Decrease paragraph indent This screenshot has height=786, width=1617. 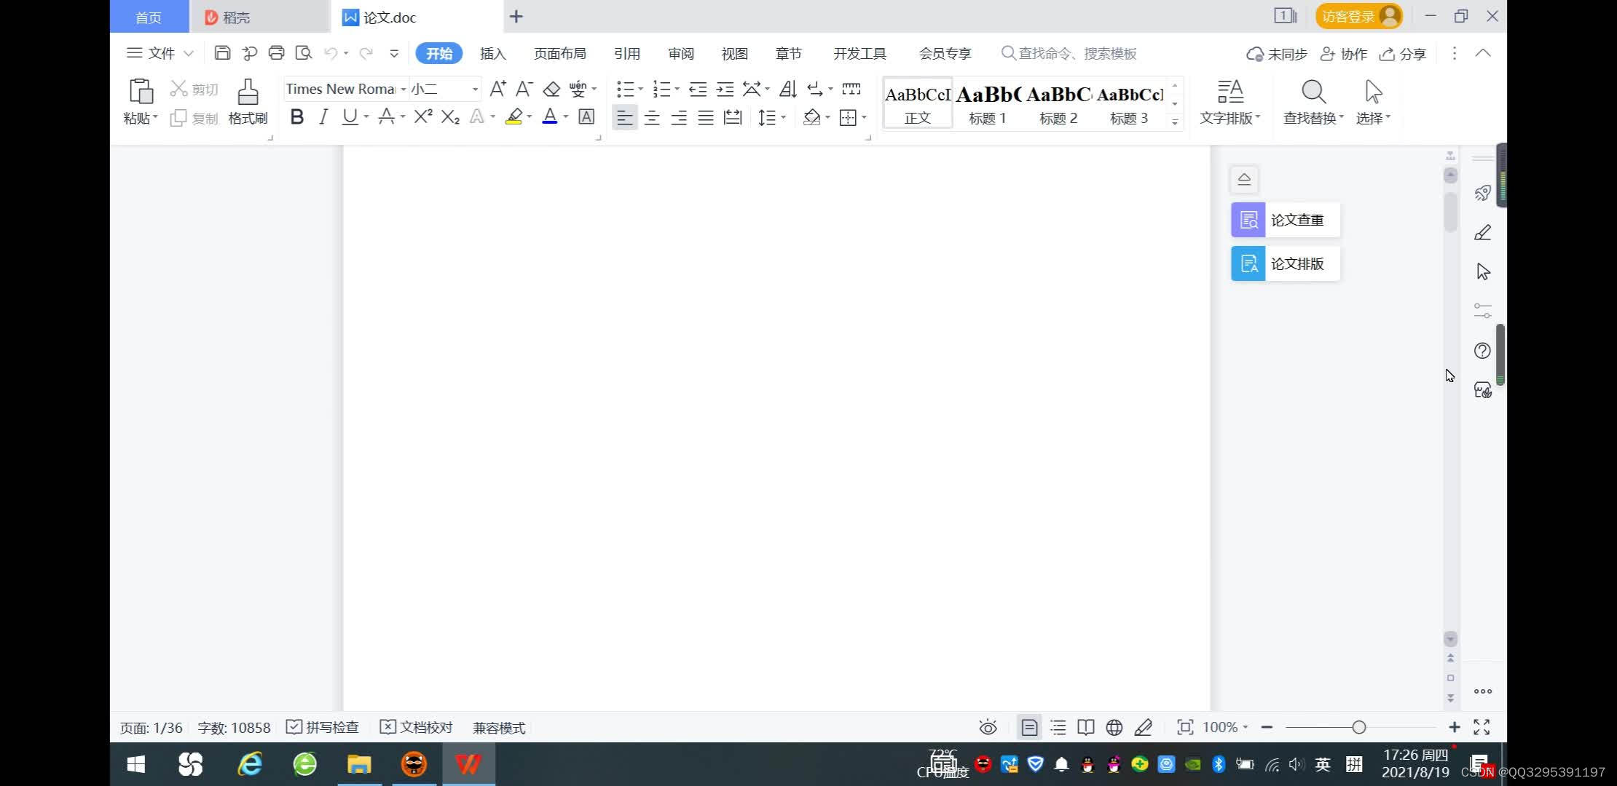click(x=698, y=89)
